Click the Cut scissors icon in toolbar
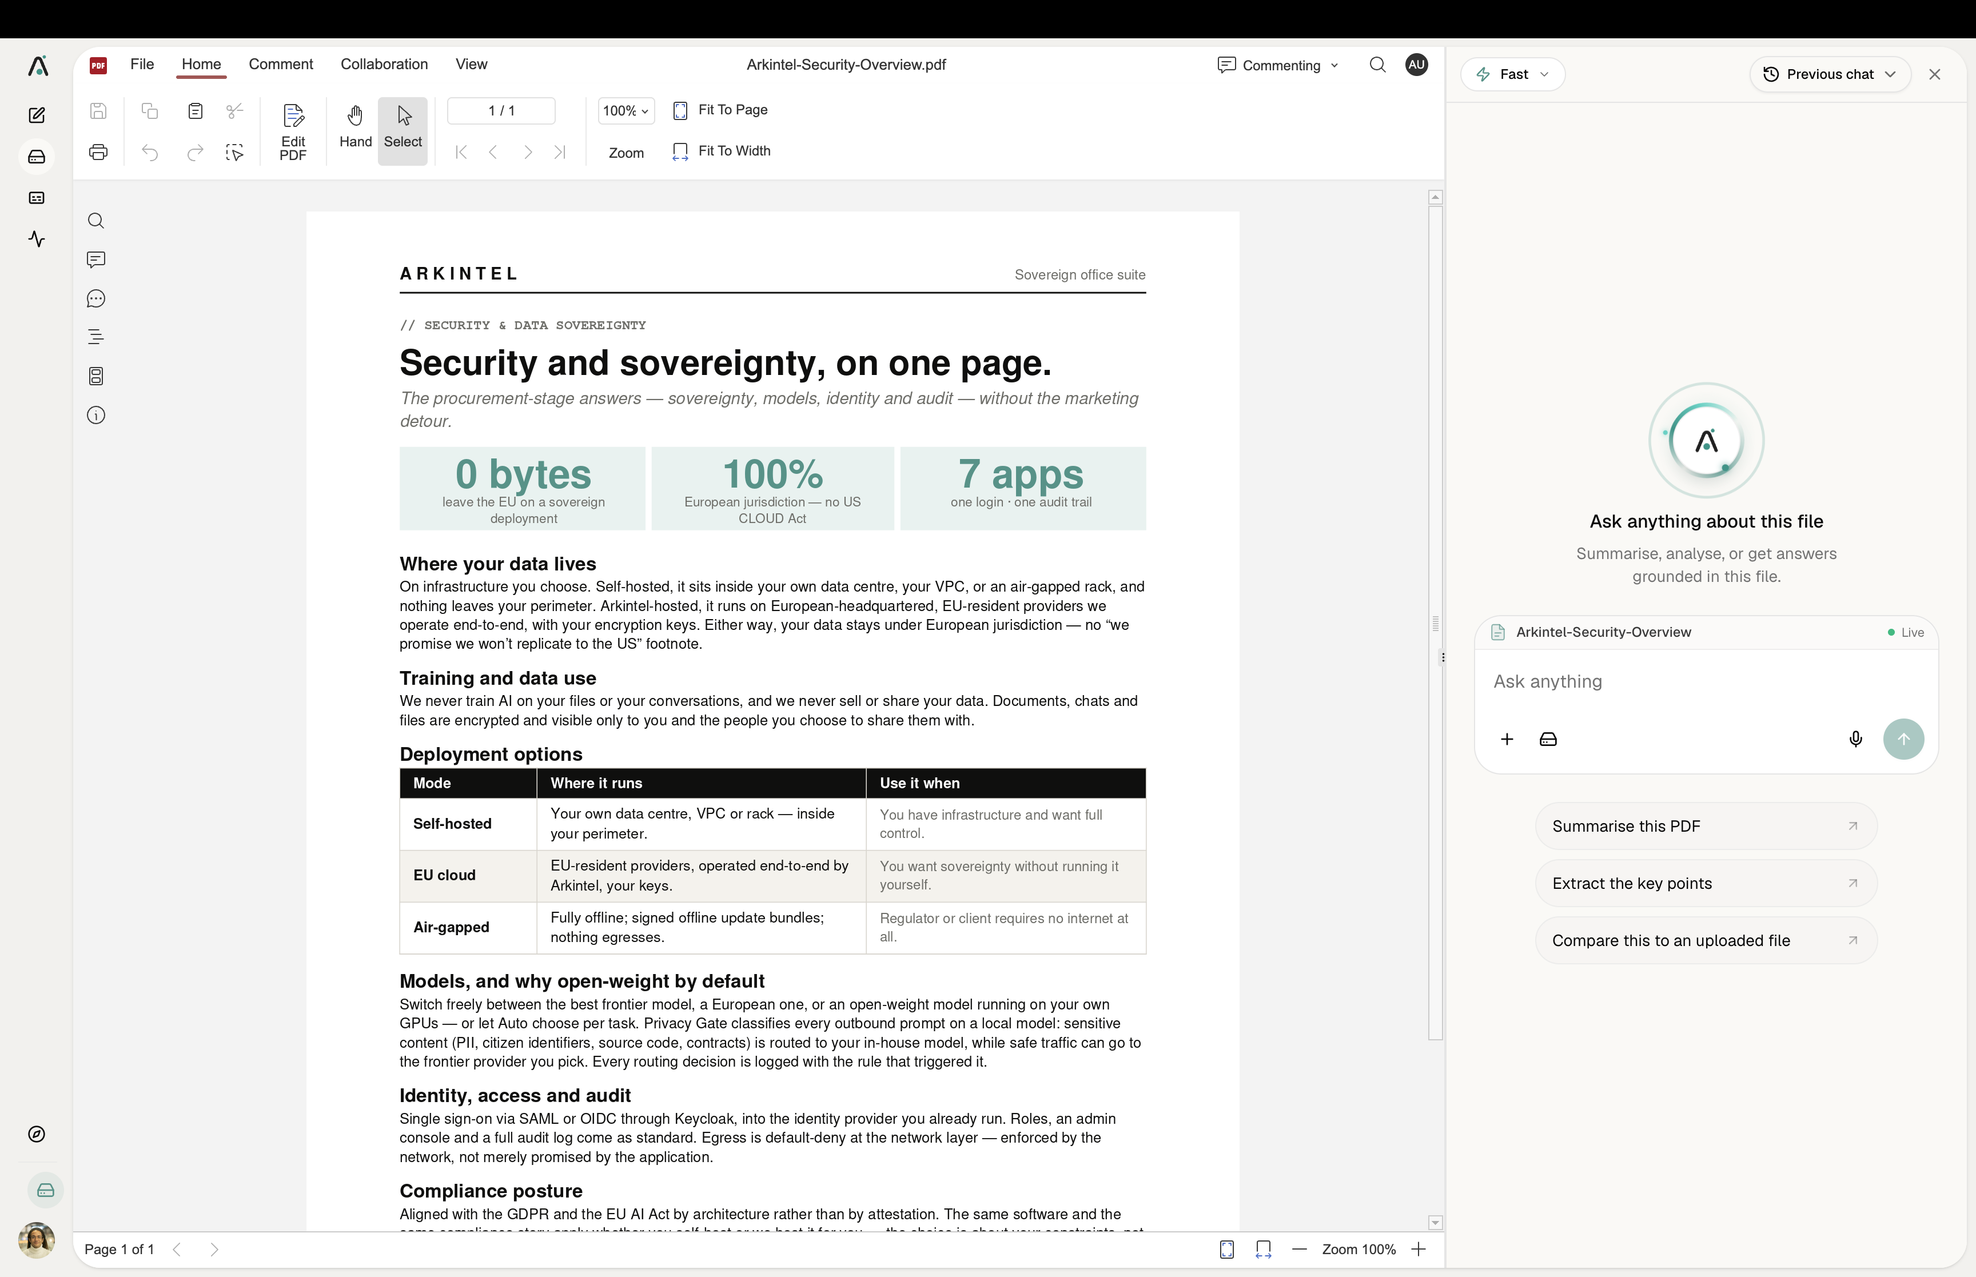Viewport: 1976px width, 1277px height. [x=234, y=111]
